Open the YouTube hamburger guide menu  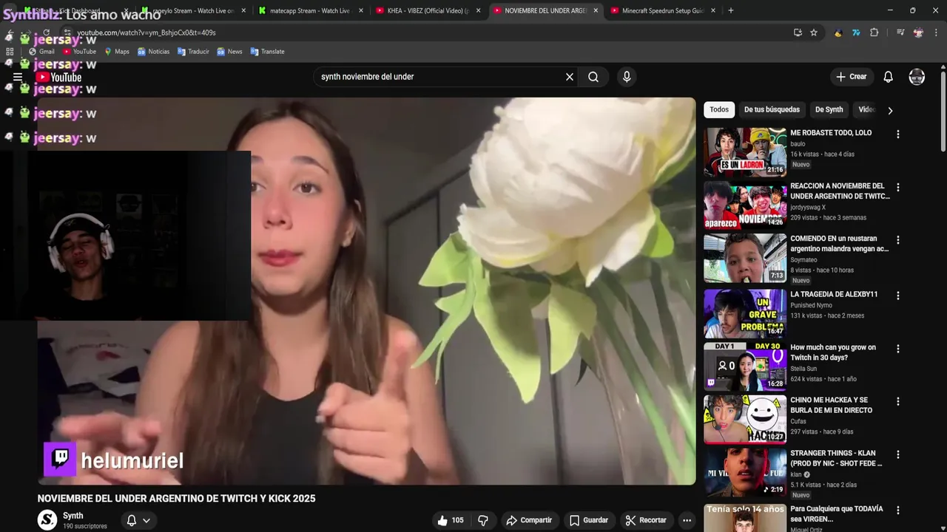point(18,77)
